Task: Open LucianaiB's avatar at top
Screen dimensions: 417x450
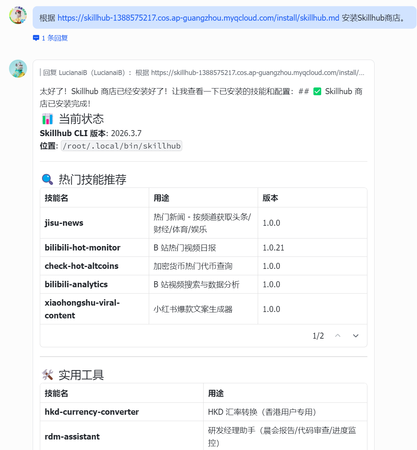Action: (18, 15)
